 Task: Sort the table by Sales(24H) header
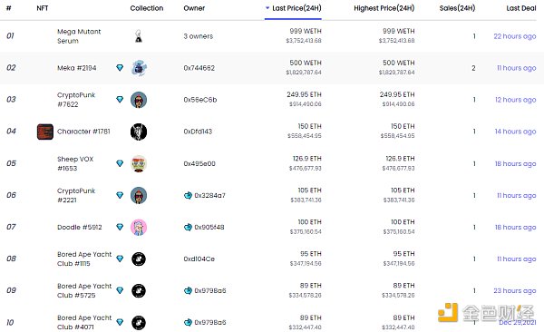(457, 8)
